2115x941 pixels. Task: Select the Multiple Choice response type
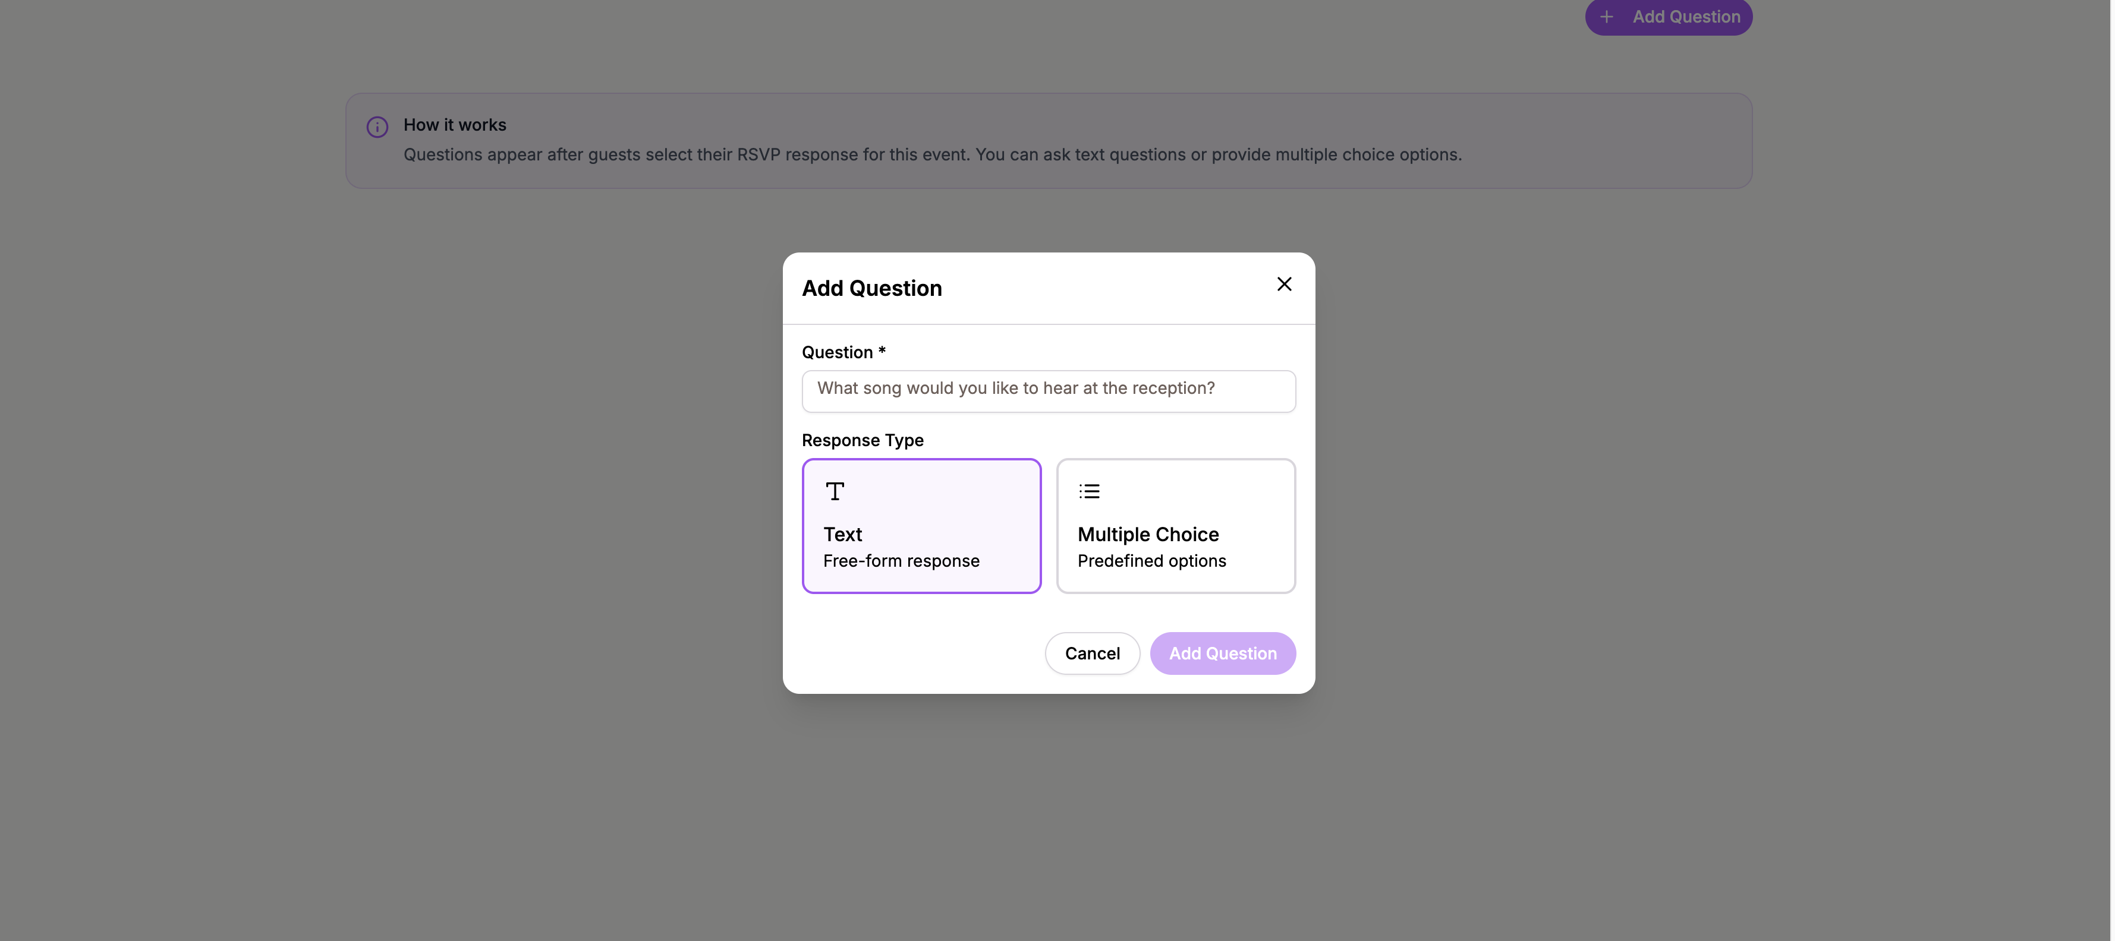(1176, 526)
